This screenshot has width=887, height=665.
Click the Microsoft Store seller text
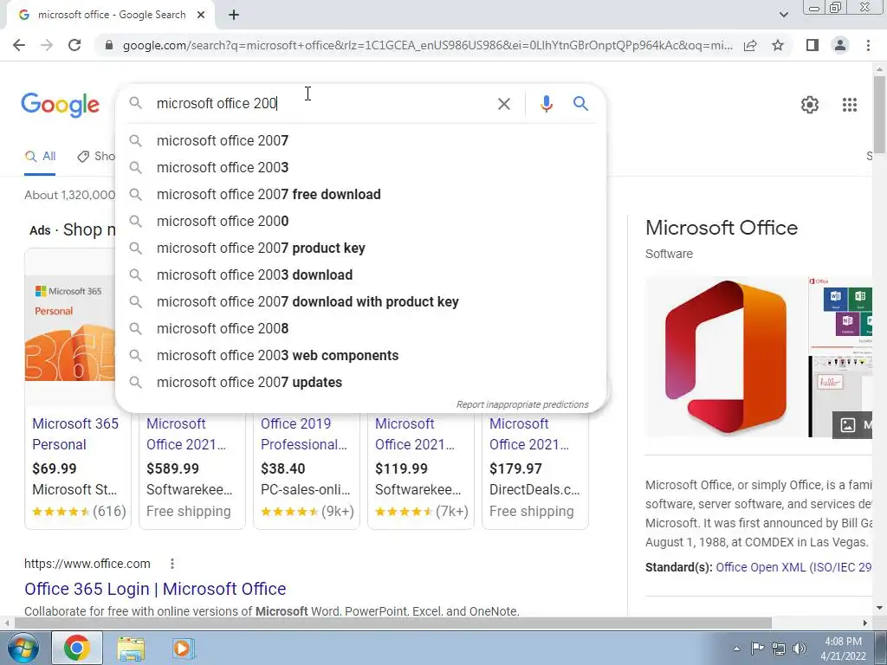(x=74, y=490)
